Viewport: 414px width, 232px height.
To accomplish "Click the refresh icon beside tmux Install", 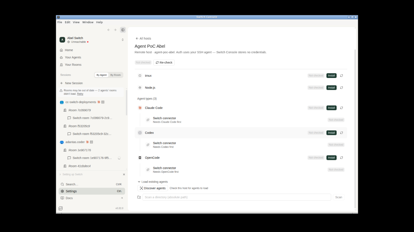I will tap(342, 76).
